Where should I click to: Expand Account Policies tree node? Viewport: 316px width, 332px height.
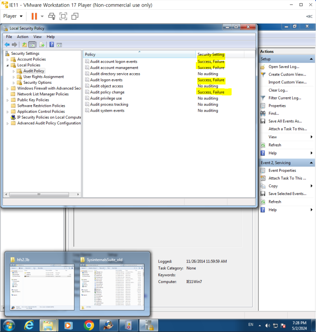(7, 60)
